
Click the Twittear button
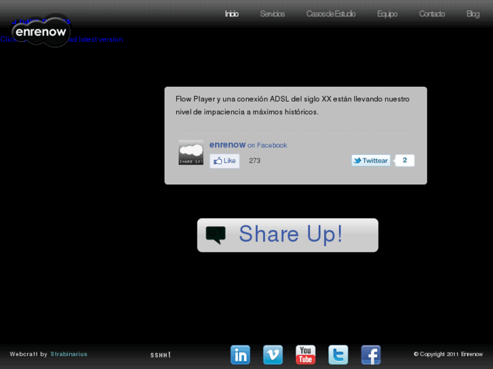pyautogui.click(x=371, y=160)
